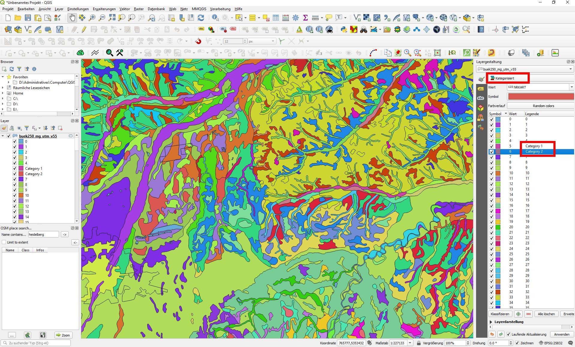Screen dimensions: 575x347
Task: Select the Measure ruler tool
Action: tap(315, 18)
